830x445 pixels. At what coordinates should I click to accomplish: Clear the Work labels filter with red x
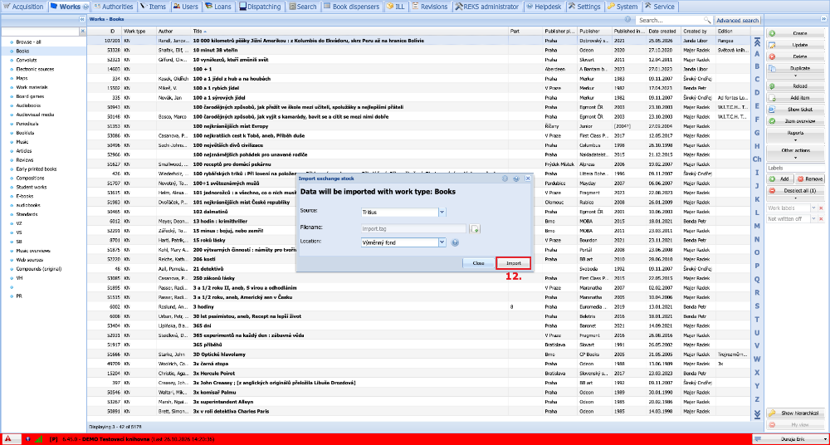tap(822, 208)
